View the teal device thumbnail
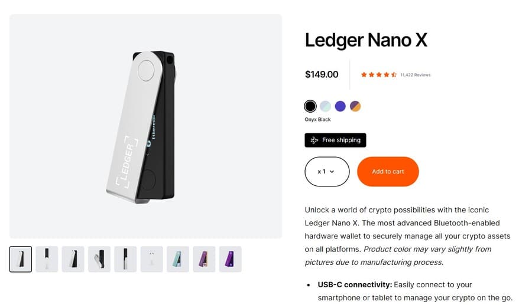 pyautogui.click(x=178, y=259)
